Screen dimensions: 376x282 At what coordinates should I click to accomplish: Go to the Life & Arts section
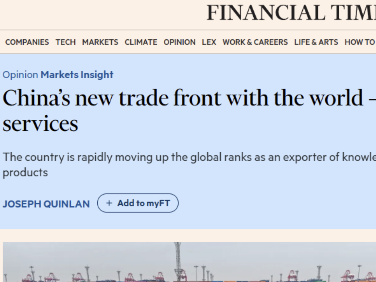[x=316, y=42]
